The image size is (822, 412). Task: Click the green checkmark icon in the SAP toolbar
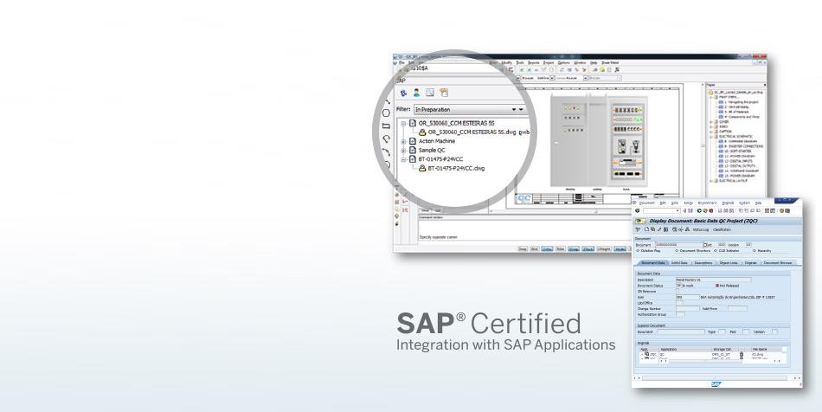pyautogui.click(x=638, y=210)
